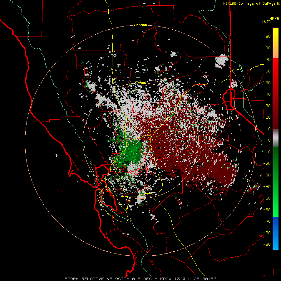The height and width of the screenshot is (281, 281).
Task: Click the positive 10 knot scale label
Action: click(x=268, y=129)
